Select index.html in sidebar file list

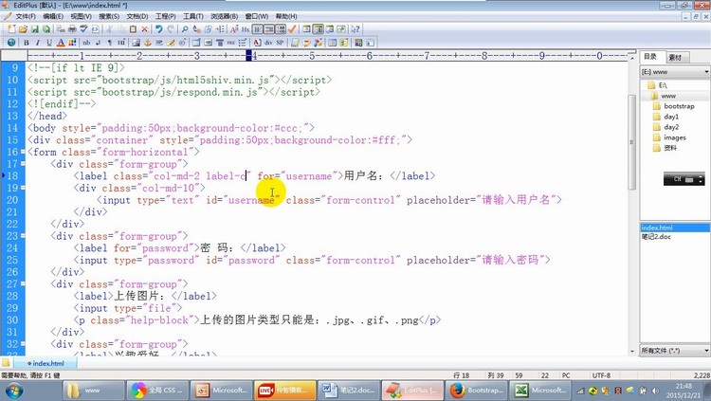[675, 228]
